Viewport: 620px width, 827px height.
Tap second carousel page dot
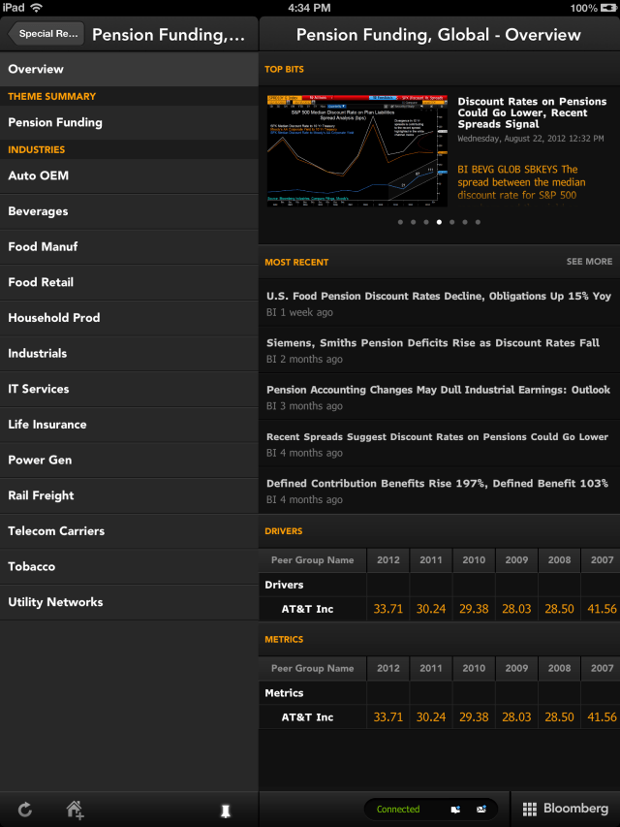pos(413,222)
